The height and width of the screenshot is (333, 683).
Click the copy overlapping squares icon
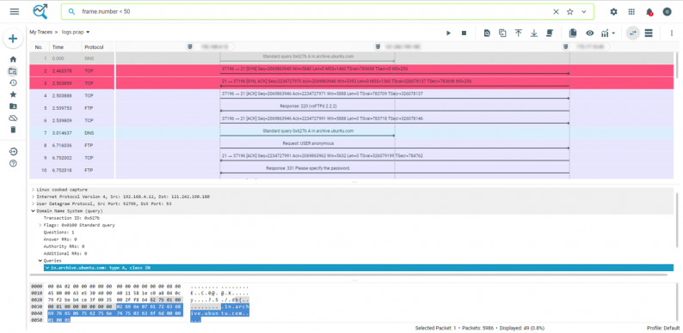(x=502, y=33)
